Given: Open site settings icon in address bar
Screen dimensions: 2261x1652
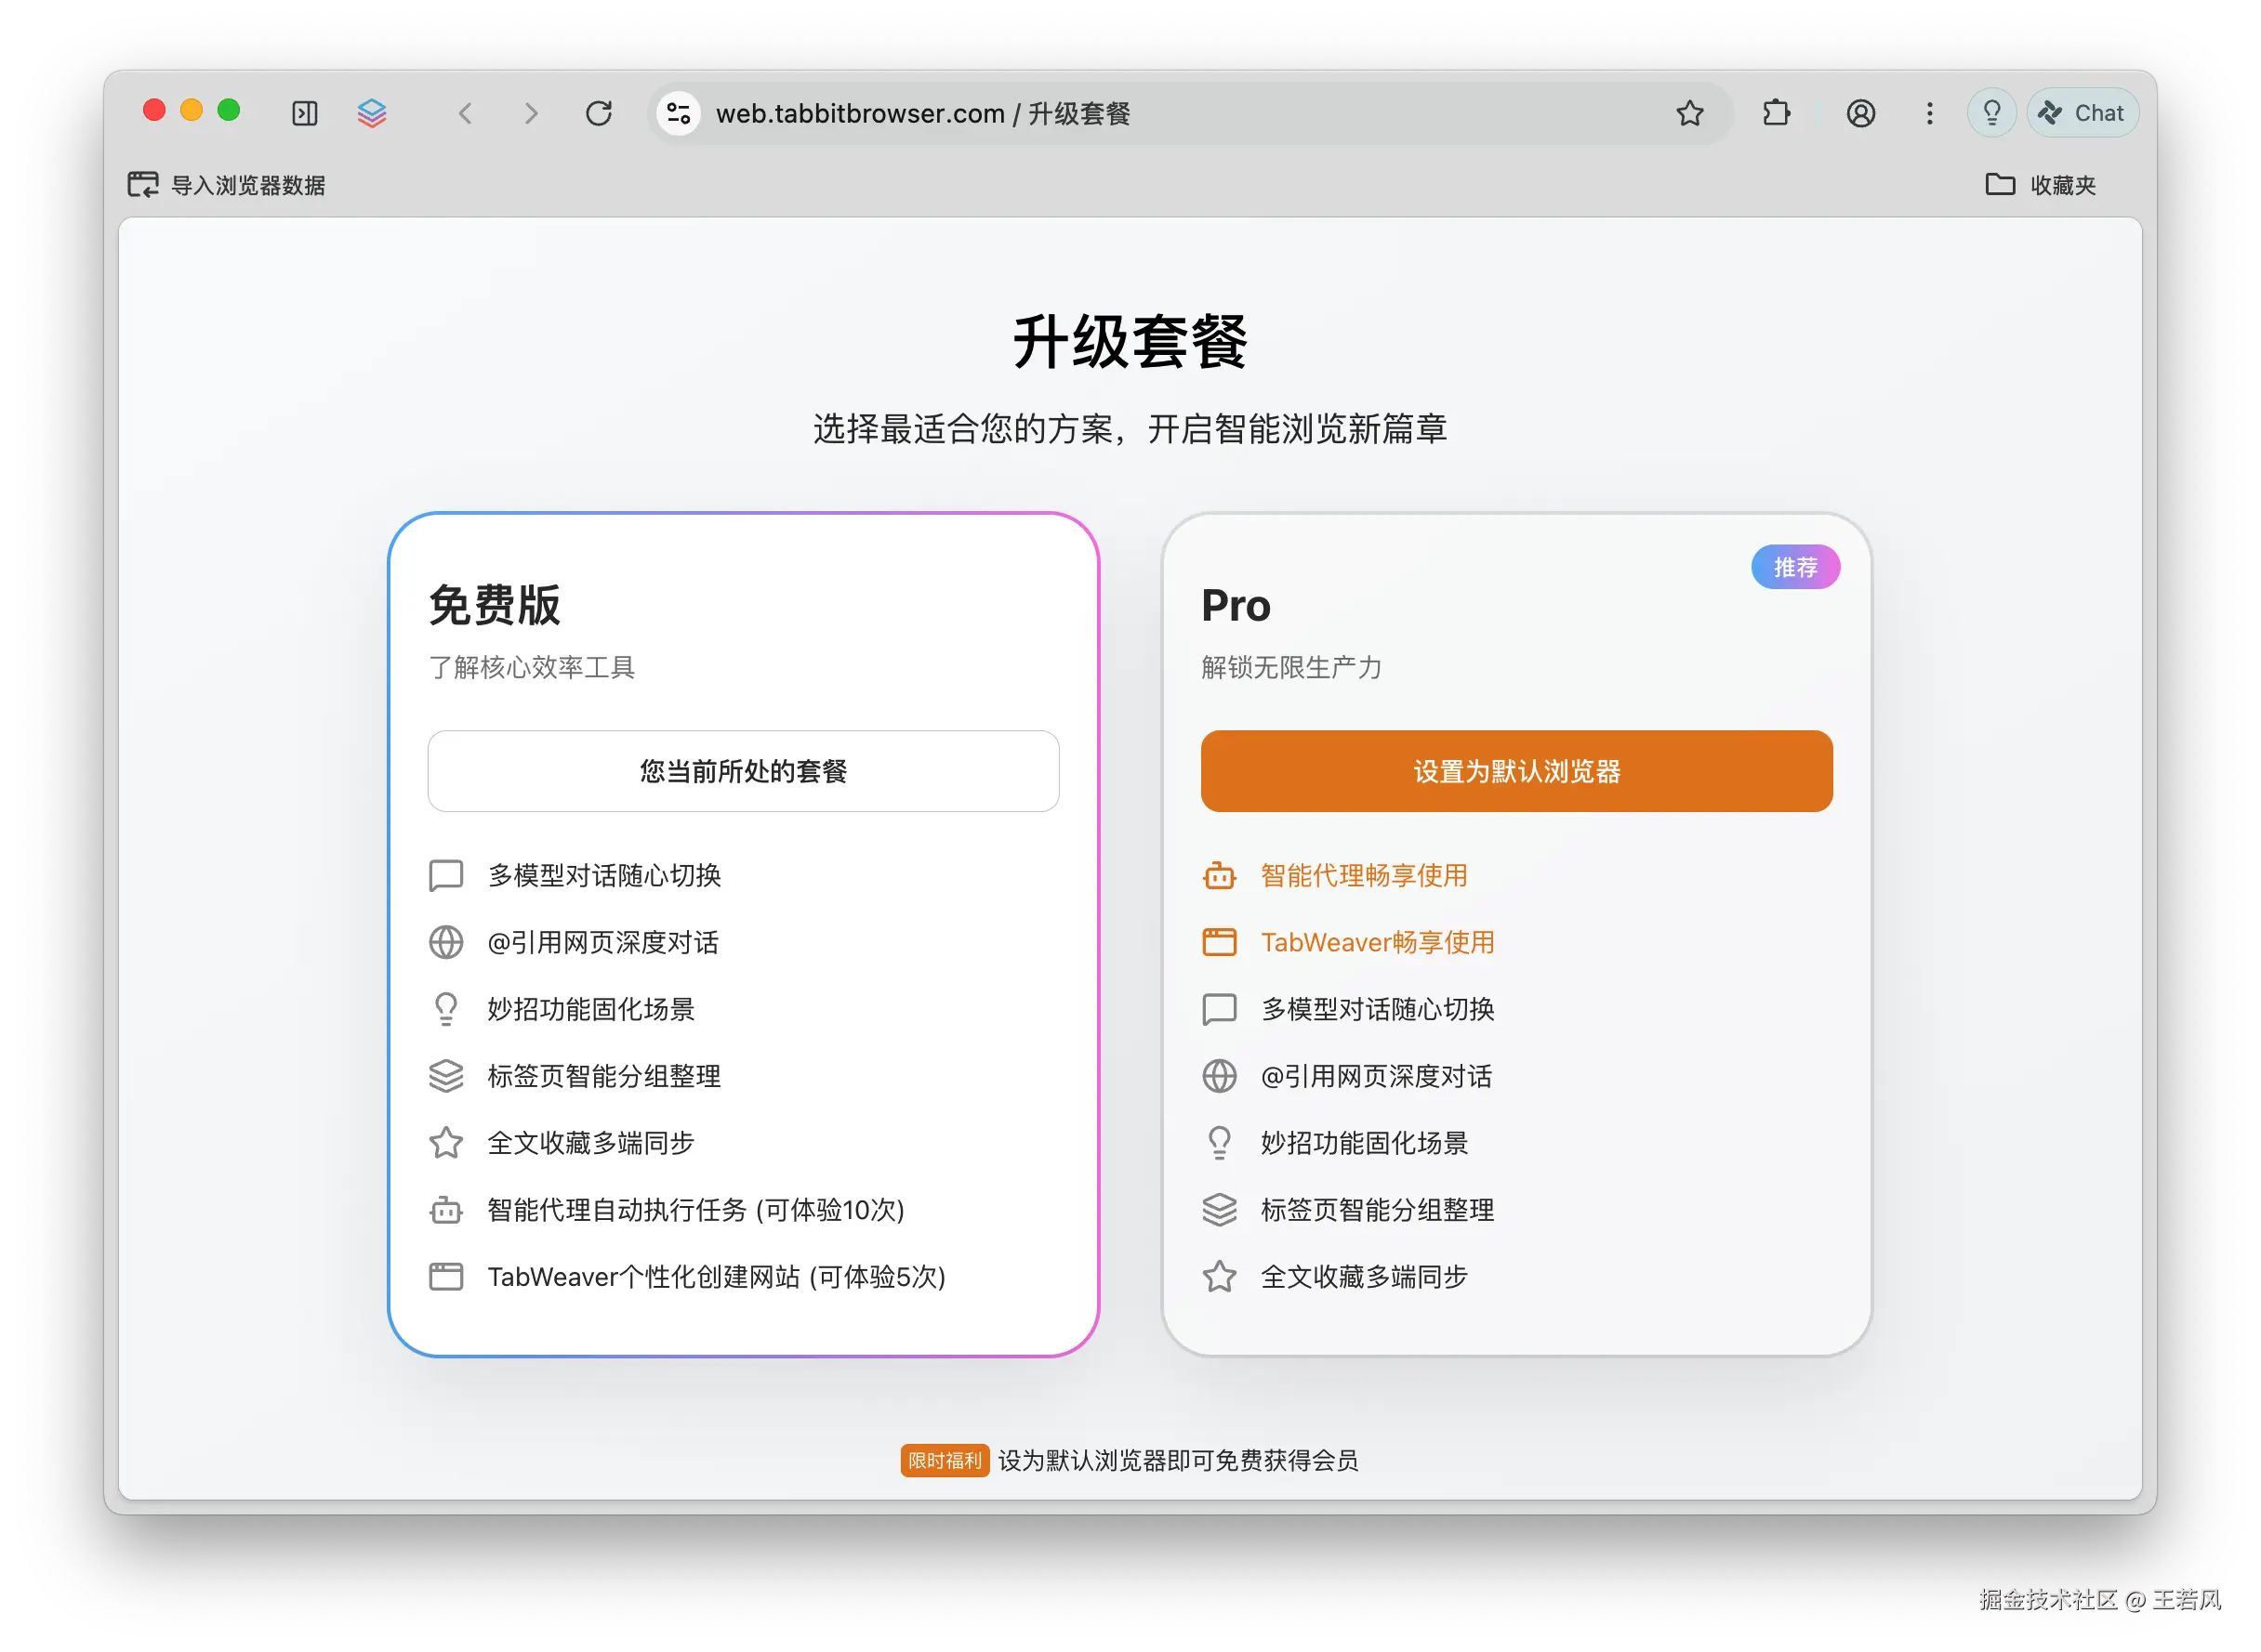Looking at the screenshot, I should tap(679, 113).
